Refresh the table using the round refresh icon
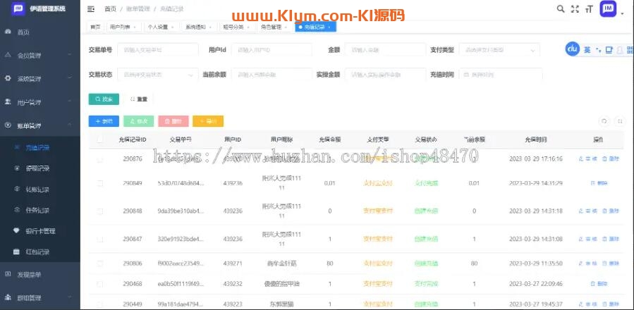Screen dimensions: 634x310 point(604,121)
